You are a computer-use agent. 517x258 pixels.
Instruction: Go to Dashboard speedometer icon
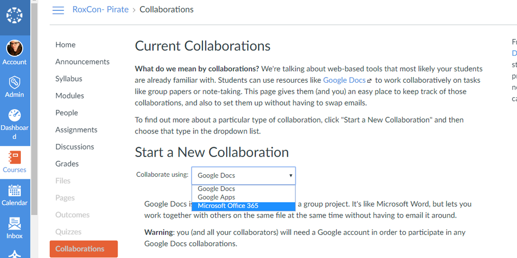(x=14, y=115)
